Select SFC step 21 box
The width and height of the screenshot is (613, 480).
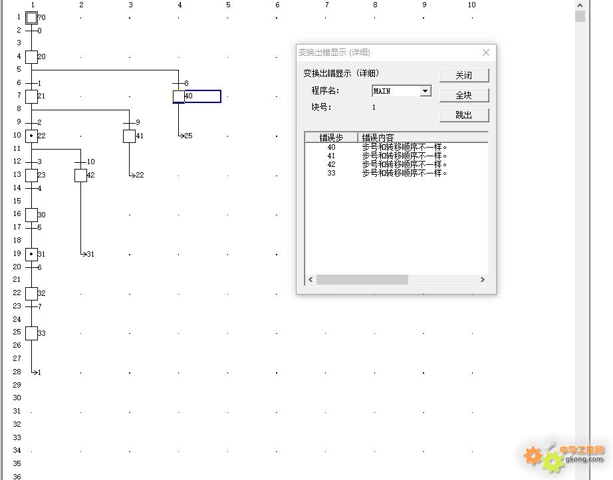tap(31, 96)
